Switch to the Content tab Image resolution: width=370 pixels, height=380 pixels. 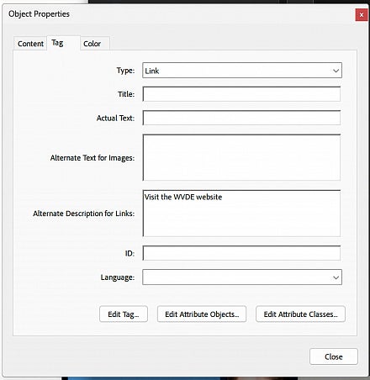(x=30, y=44)
